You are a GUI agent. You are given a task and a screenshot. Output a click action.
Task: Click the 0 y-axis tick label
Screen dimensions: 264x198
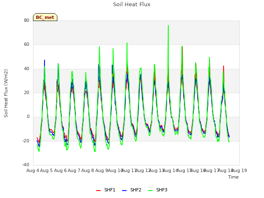[28, 117]
